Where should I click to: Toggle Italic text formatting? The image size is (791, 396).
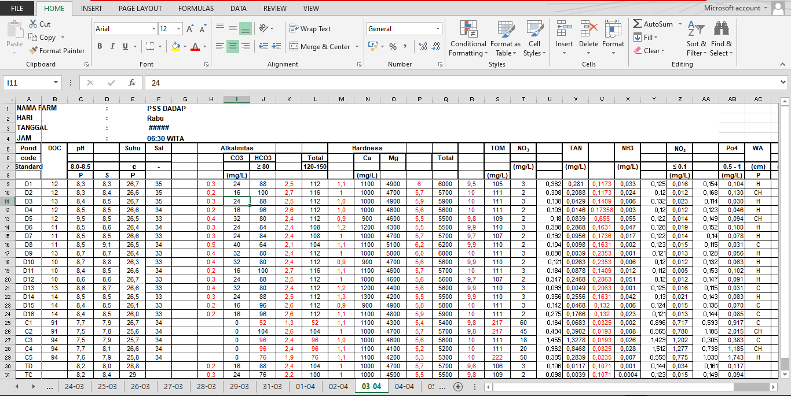[112, 47]
